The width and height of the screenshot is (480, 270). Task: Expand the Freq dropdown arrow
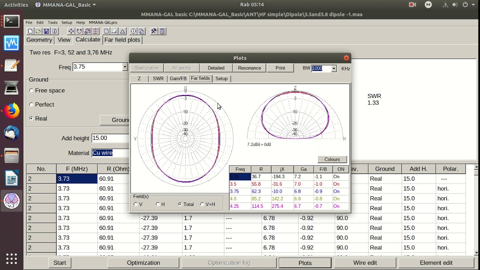click(125, 67)
